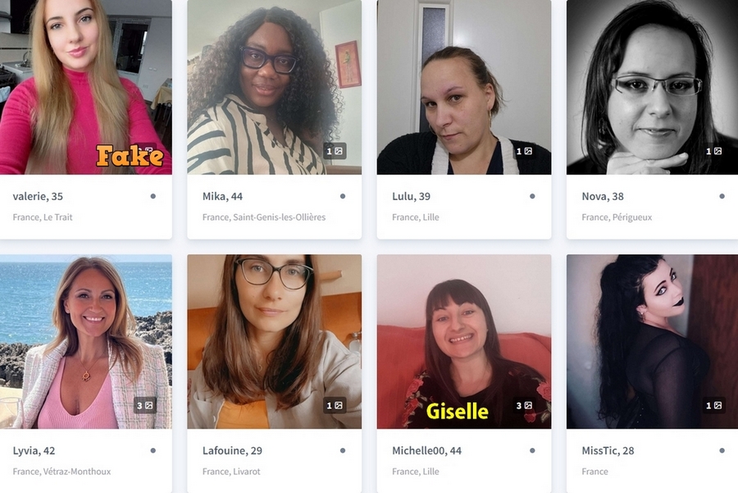Click the name Michelle00, 44
The image size is (738, 493).
coord(427,450)
